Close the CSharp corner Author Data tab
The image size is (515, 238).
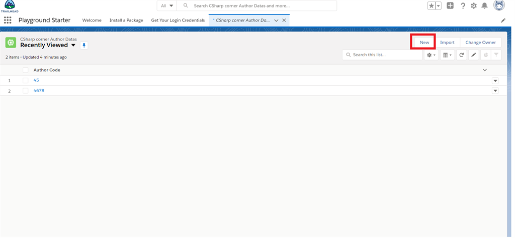[x=284, y=21]
